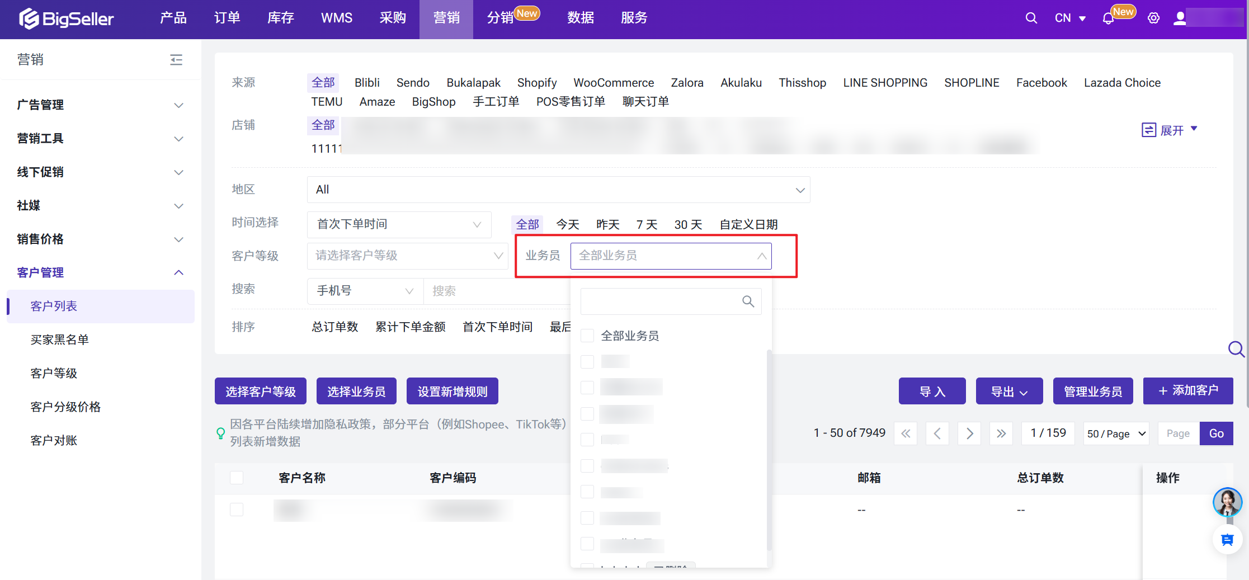This screenshot has width=1249, height=580.
Task: Select the first customer row checkbox
Action: point(237,510)
